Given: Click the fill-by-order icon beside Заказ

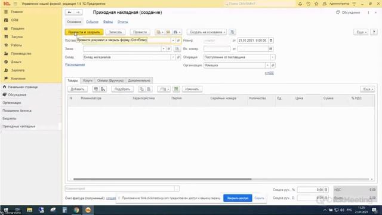Looking at the screenshot, I should click(x=177, y=49).
